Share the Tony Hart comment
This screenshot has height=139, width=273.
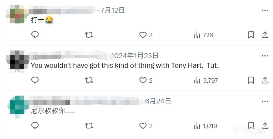click(265, 80)
